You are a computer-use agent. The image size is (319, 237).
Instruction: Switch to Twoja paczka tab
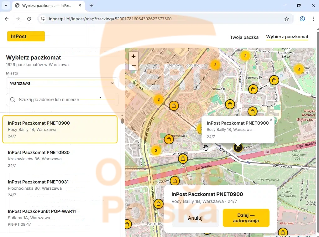(244, 37)
